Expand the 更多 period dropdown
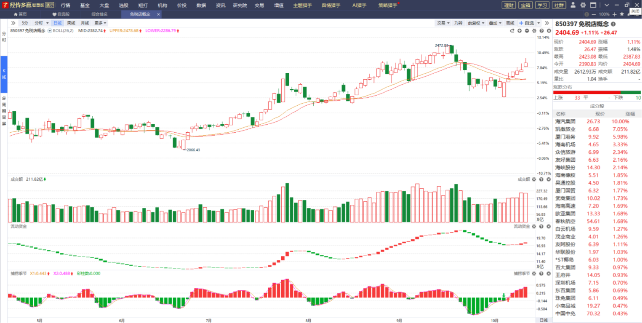The height and width of the screenshot is (323, 642). [100, 23]
